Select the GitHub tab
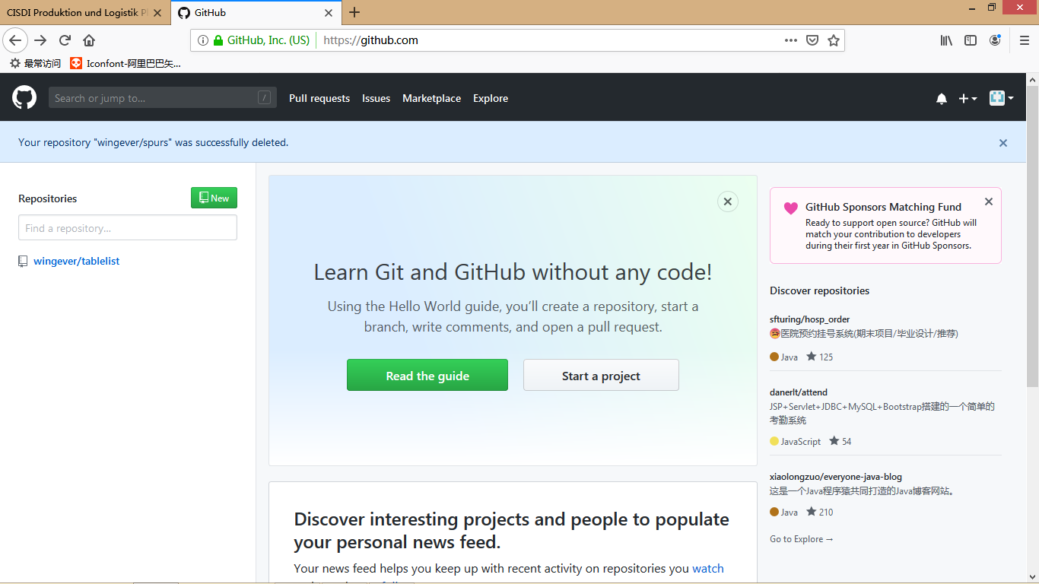This screenshot has height=584, width=1039. point(257,13)
